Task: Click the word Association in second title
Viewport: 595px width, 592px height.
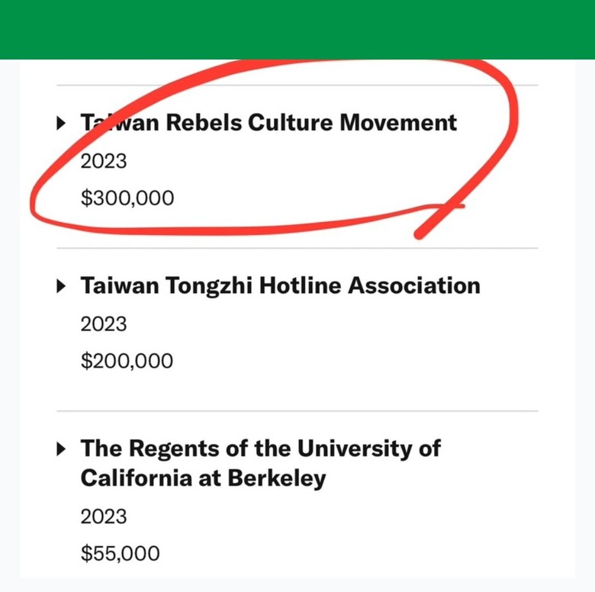Action: (x=414, y=285)
